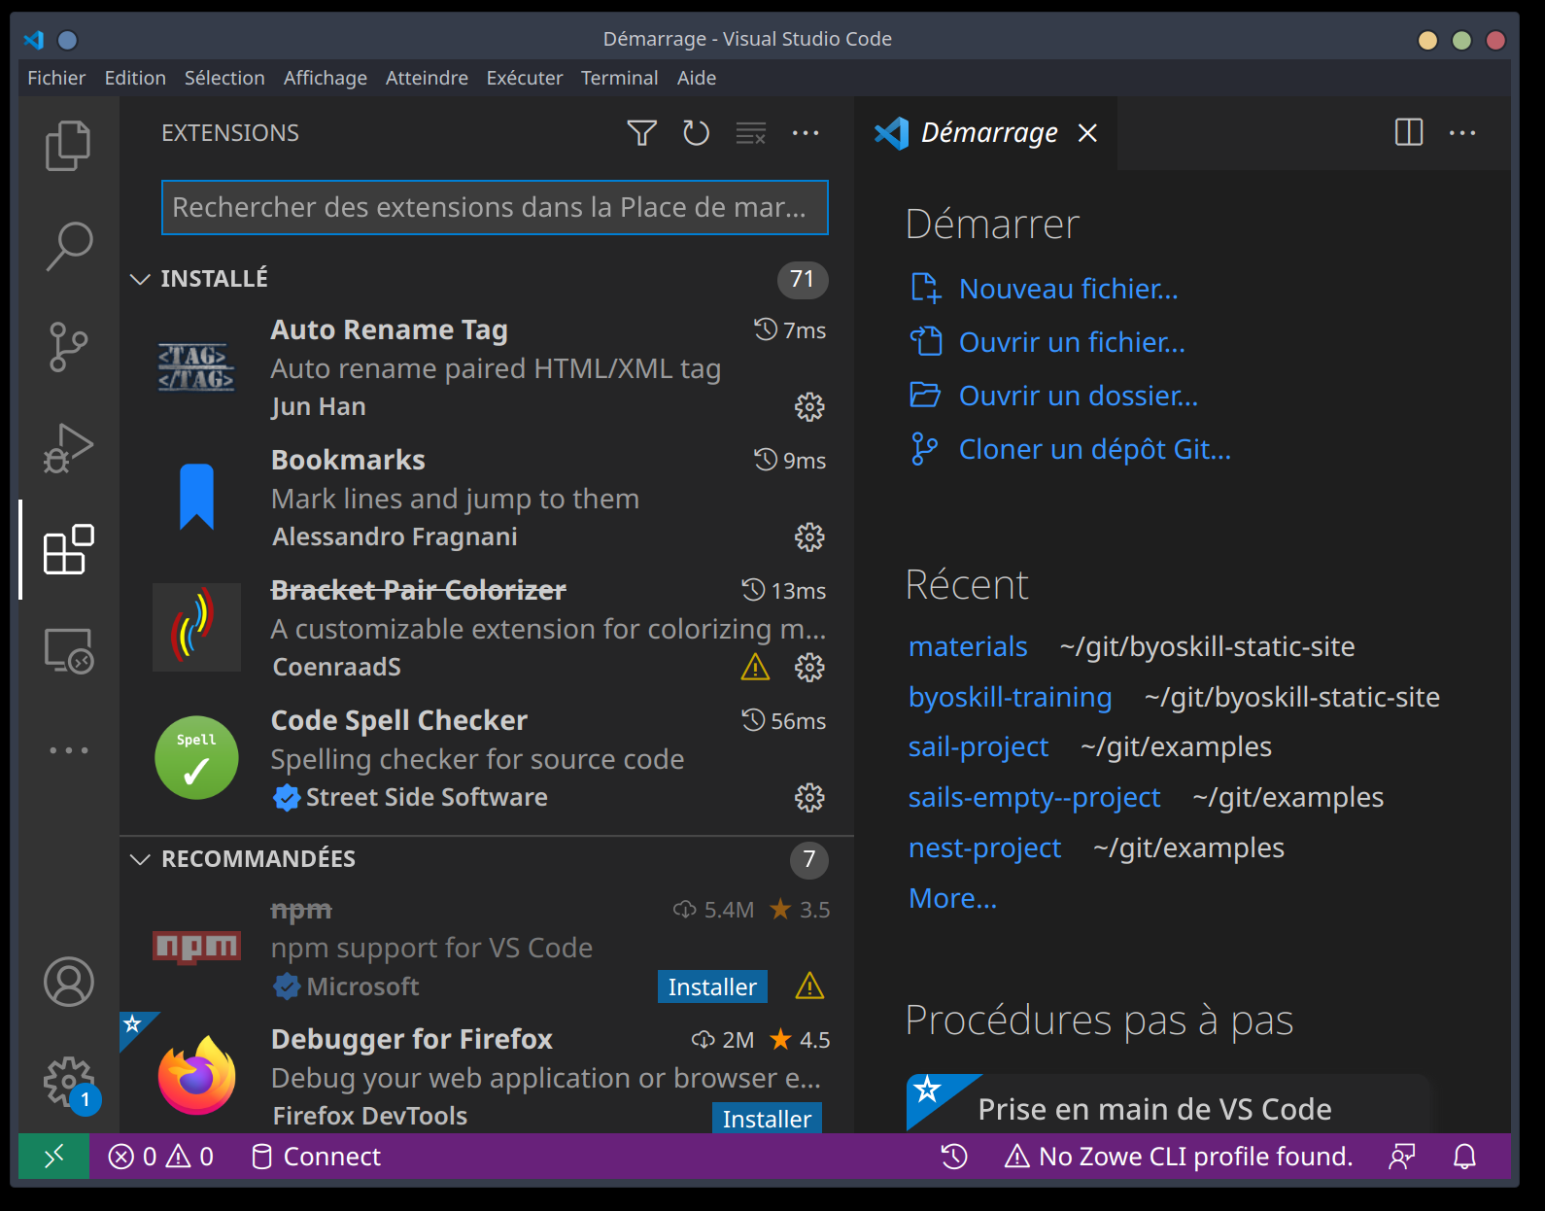1545x1211 pixels.
Task: Open recent folder nest-project
Action: pos(984,848)
